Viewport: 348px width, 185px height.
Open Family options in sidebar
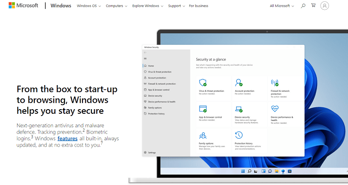pos(153,108)
